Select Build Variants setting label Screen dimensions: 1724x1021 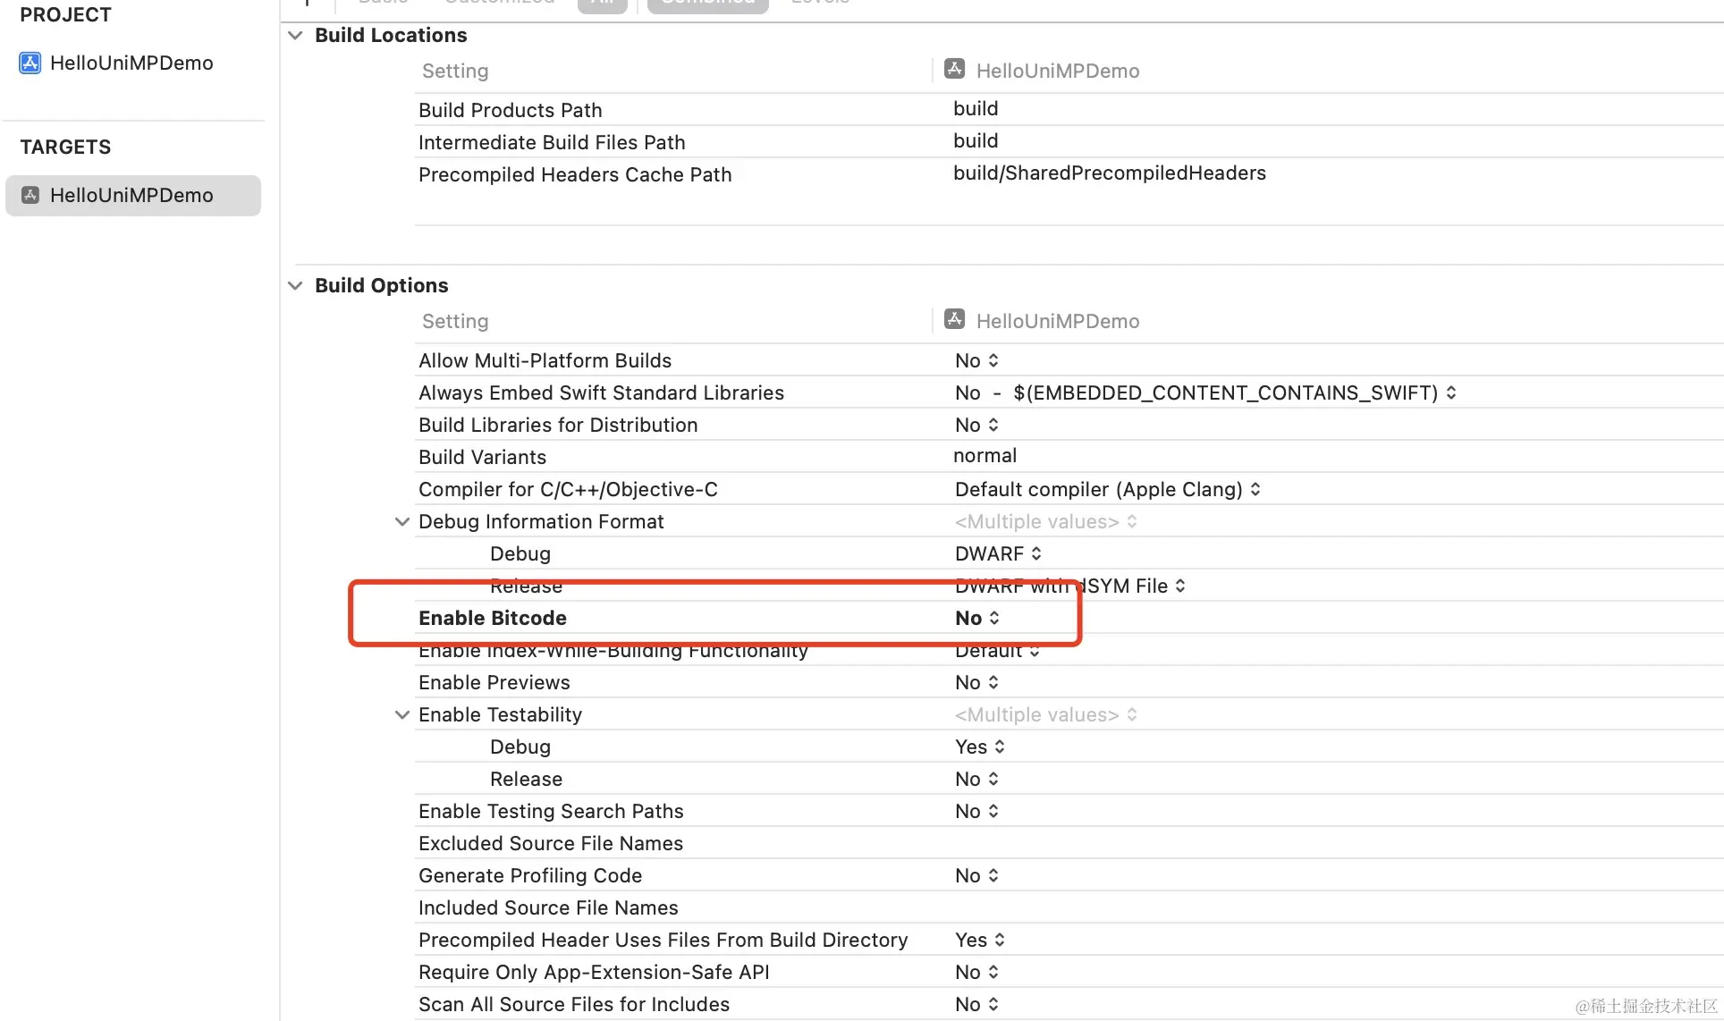coord(482,457)
